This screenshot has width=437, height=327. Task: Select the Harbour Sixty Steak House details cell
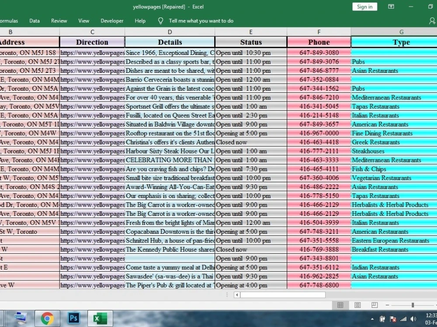click(x=170, y=151)
